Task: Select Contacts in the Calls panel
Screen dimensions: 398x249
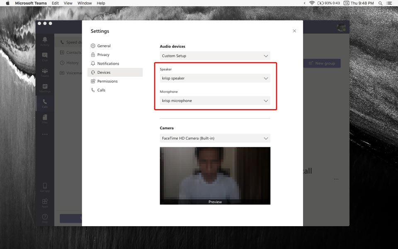Action: click(70, 52)
